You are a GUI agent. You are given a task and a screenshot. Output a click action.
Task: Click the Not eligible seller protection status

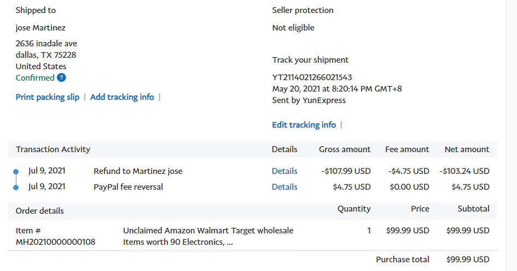tap(293, 28)
